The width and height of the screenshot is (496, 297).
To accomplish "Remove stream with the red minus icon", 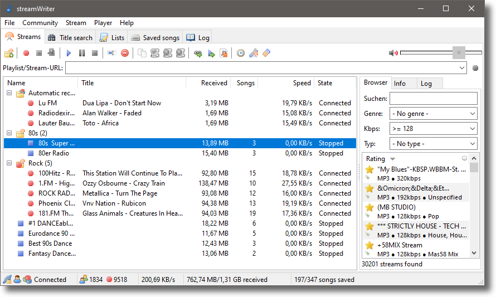I will click(x=125, y=53).
